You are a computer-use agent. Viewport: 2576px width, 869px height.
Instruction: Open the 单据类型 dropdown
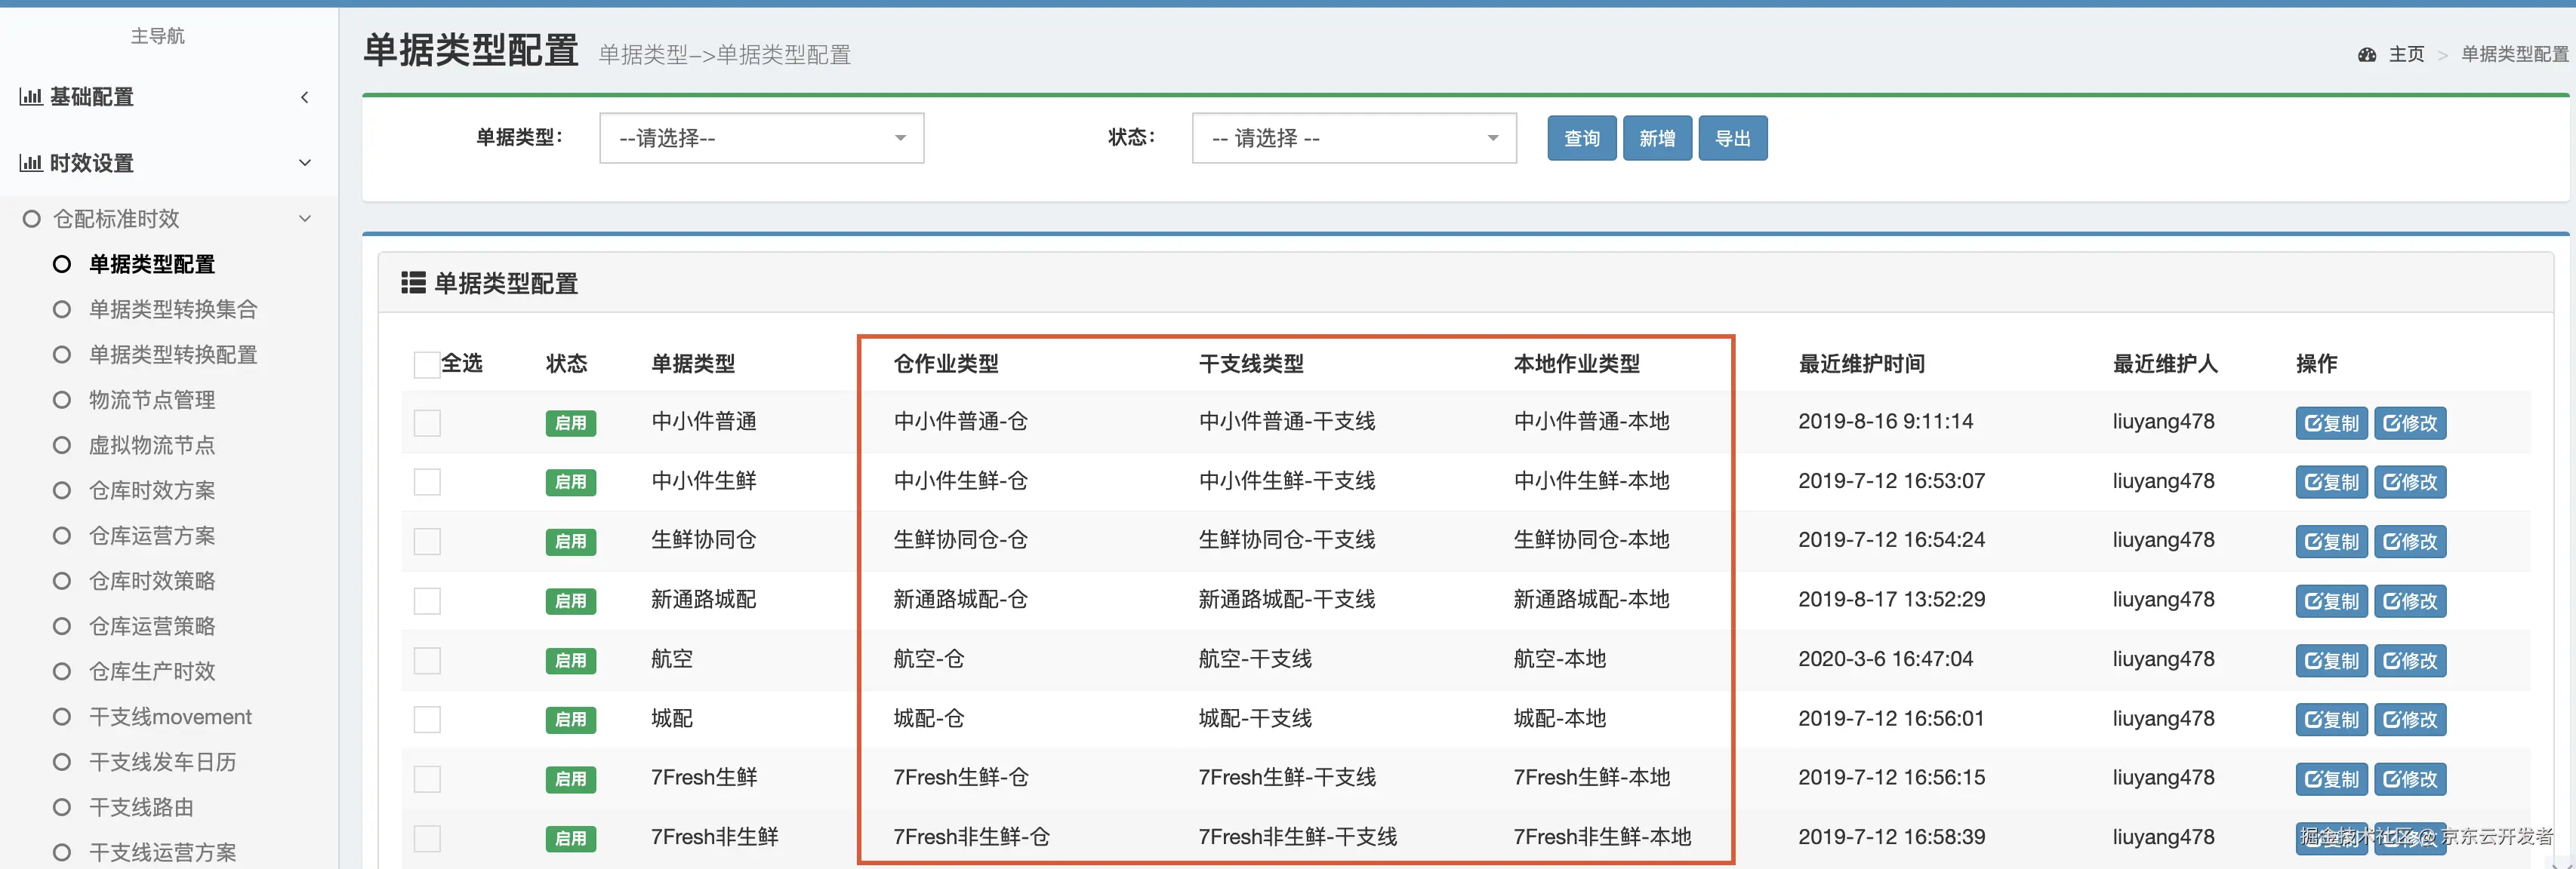(x=761, y=139)
